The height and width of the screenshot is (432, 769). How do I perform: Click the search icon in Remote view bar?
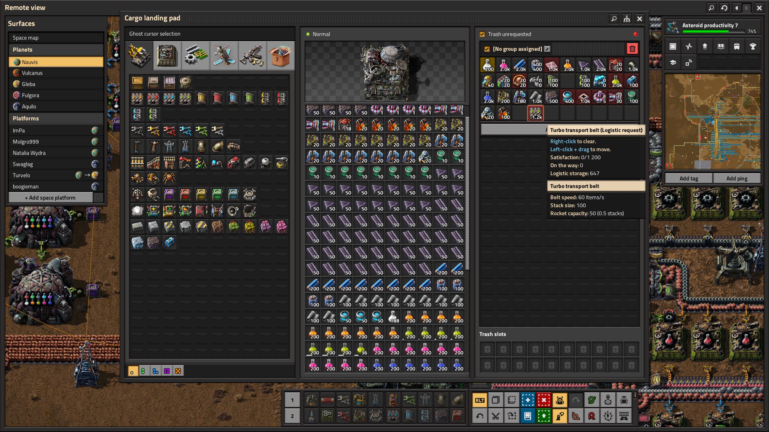[711, 8]
